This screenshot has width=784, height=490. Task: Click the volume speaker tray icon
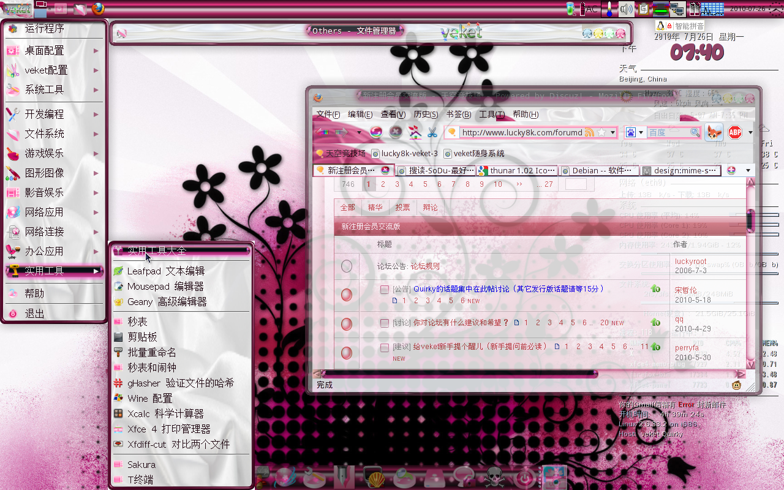[626, 9]
